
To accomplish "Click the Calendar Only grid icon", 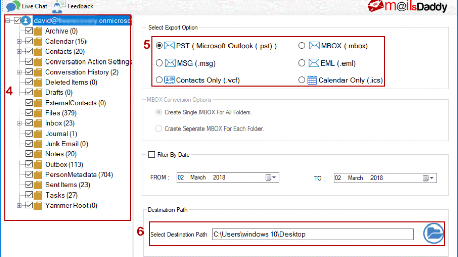I will pos(312,80).
